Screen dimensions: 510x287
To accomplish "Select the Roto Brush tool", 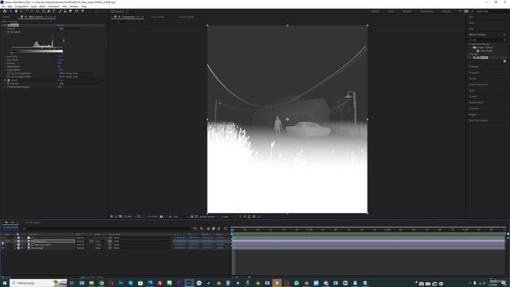I will click(76, 11).
